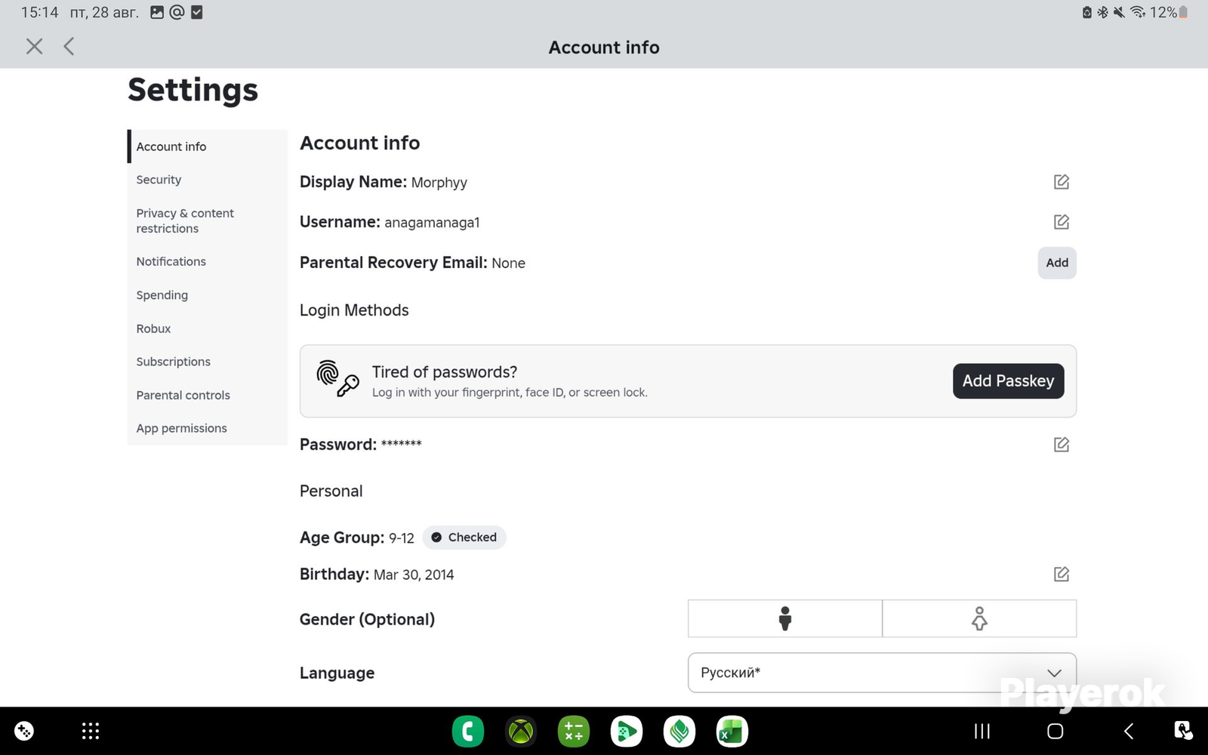Click the Tired of passwords? heading
Screen dimensions: 1208x755
point(445,372)
